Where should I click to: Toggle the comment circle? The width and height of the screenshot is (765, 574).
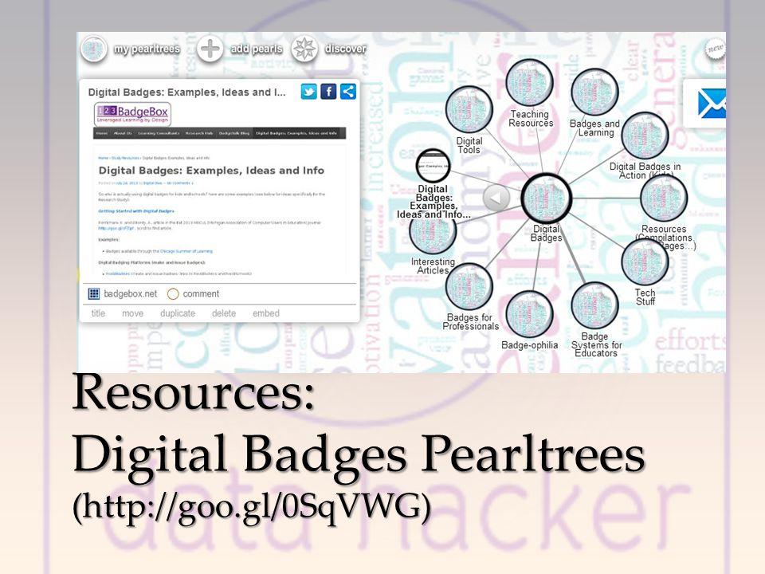[x=173, y=294]
